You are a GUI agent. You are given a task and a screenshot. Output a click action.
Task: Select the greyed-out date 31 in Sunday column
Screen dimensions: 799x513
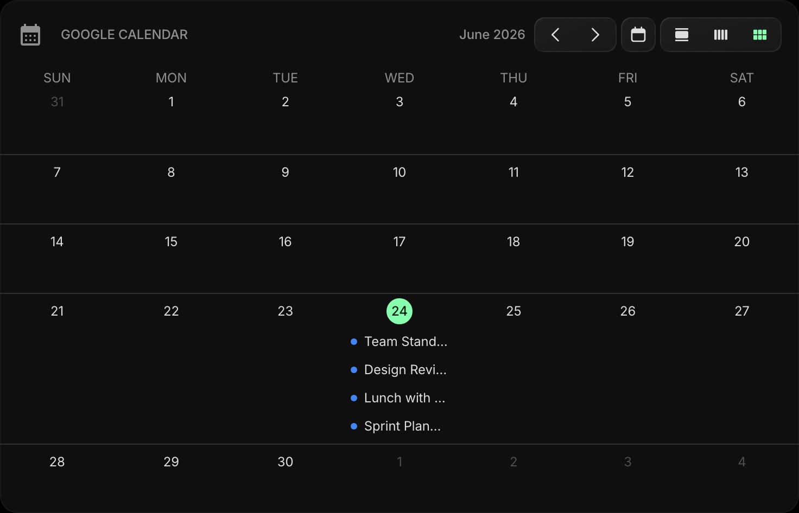point(57,102)
